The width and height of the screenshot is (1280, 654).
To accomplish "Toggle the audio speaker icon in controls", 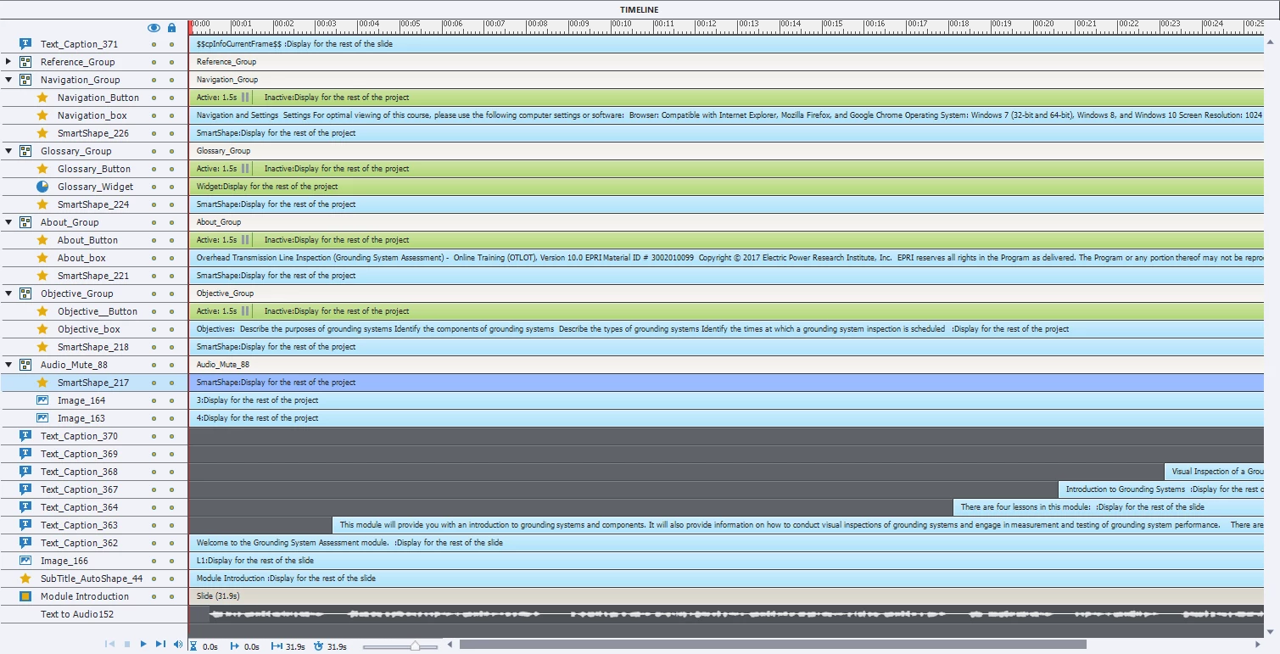I will [x=178, y=645].
